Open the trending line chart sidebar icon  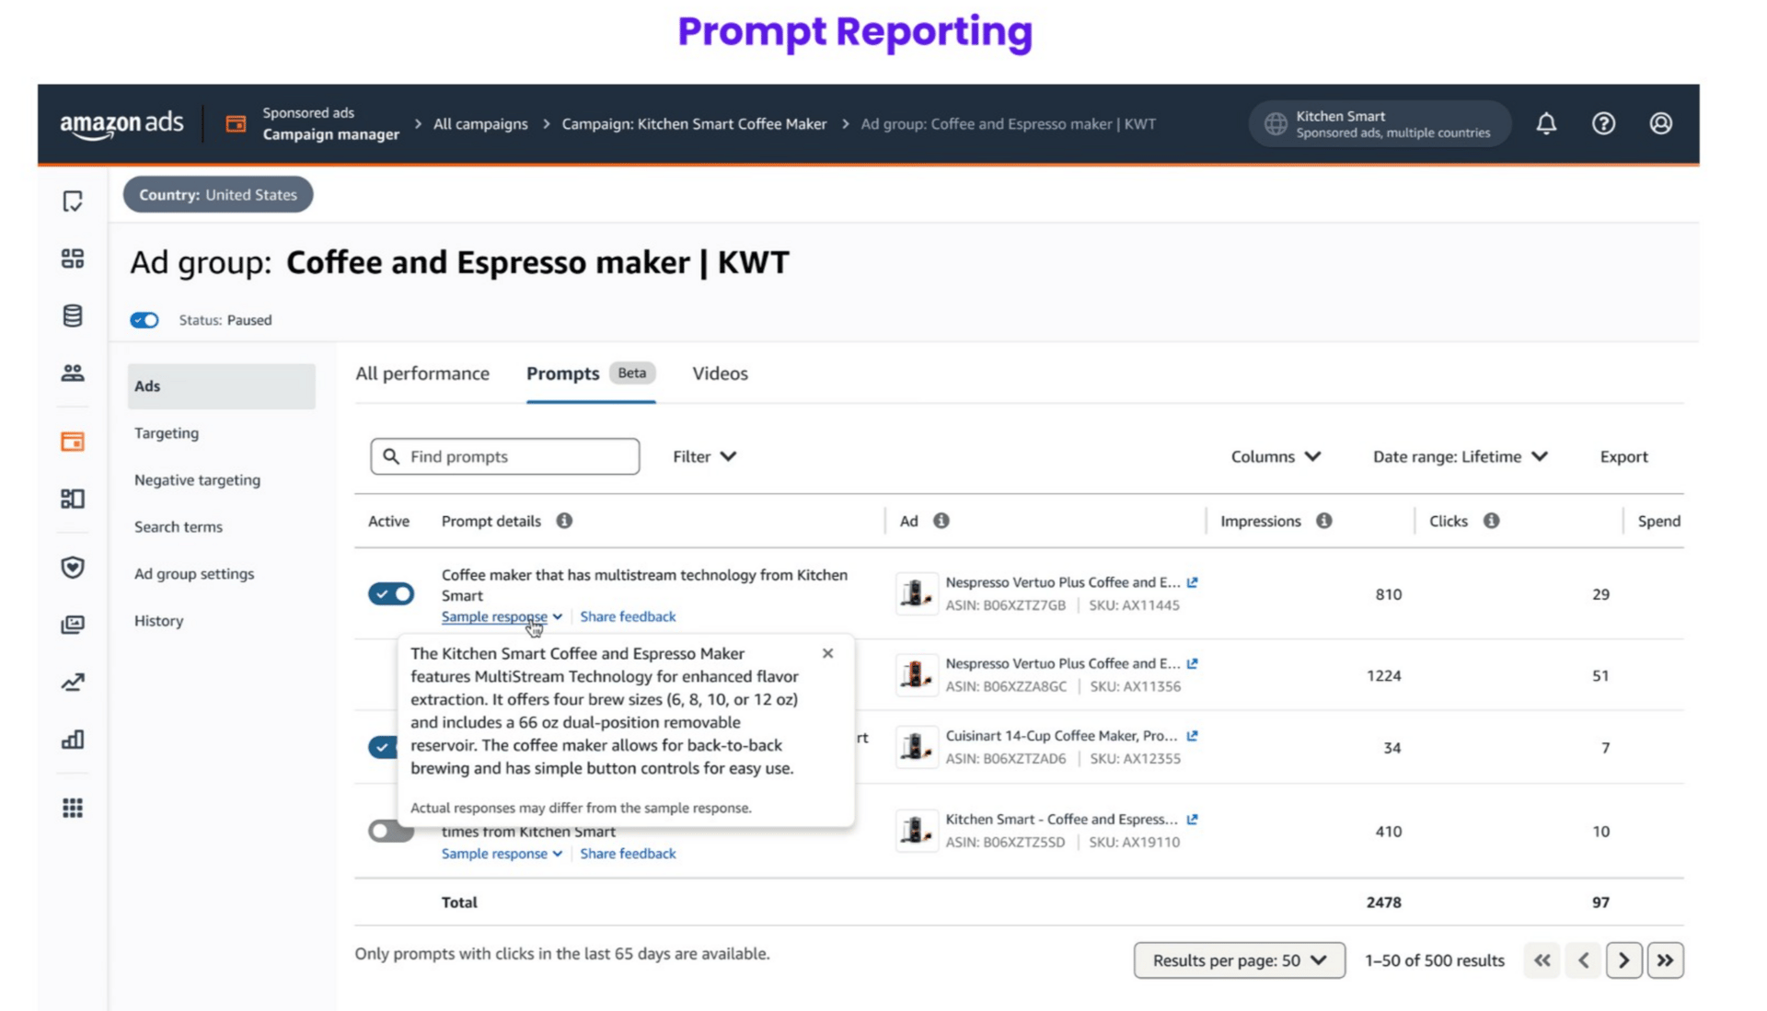[73, 682]
